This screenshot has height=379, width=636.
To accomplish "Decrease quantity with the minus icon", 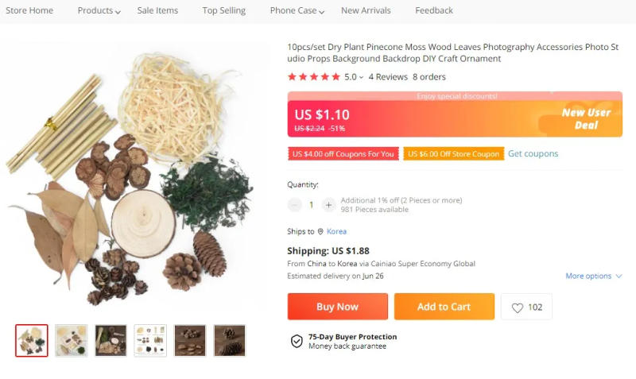I will (x=295, y=205).
